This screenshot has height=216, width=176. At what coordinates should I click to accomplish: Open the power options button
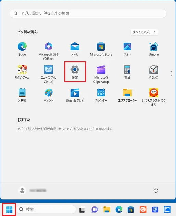click(156, 191)
